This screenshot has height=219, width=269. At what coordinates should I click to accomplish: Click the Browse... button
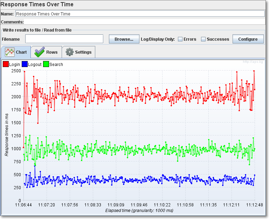[x=124, y=39]
